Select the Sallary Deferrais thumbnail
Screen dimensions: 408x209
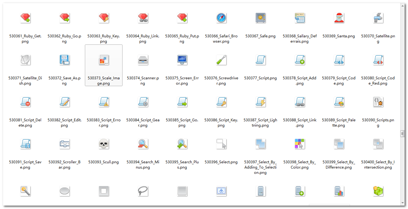point(300,18)
